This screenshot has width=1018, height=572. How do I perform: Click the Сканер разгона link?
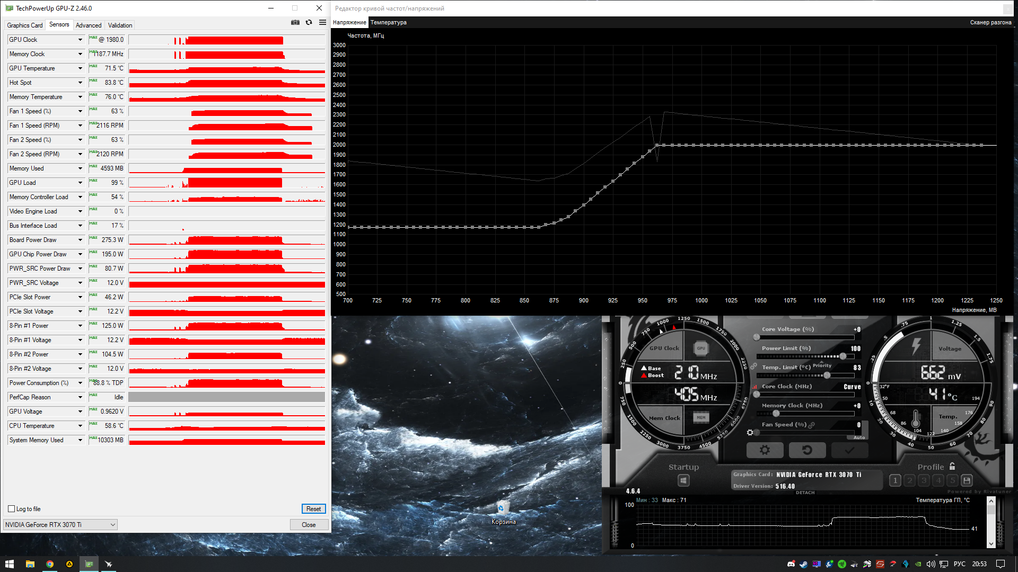coord(990,22)
